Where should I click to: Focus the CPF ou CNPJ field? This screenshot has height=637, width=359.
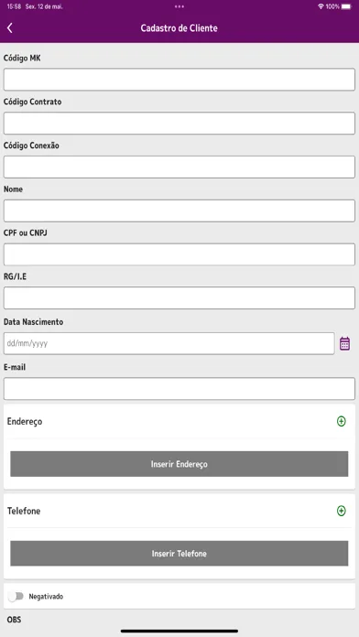coord(179,254)
